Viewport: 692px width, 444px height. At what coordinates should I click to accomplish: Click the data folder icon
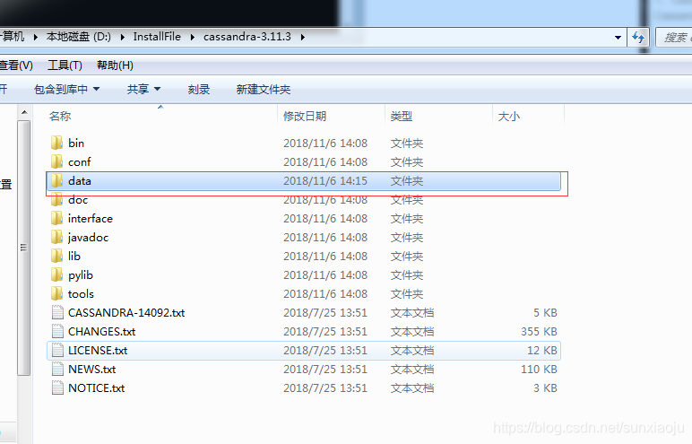[57, 180]
